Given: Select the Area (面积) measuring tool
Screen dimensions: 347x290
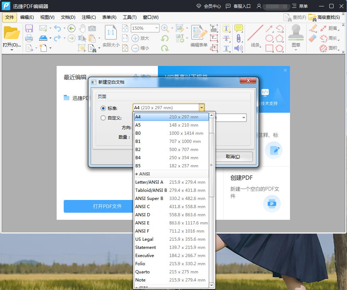Looking at the screenshot, I should tap(329, 48).
